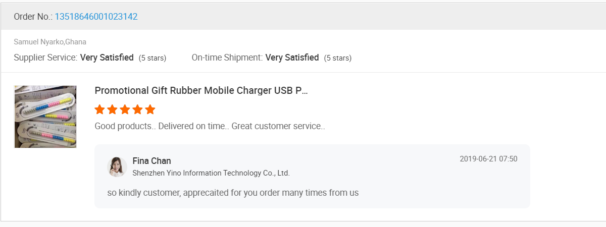Click the review text about good products
This screenshot has height=227, width=606.
[210, 126]
